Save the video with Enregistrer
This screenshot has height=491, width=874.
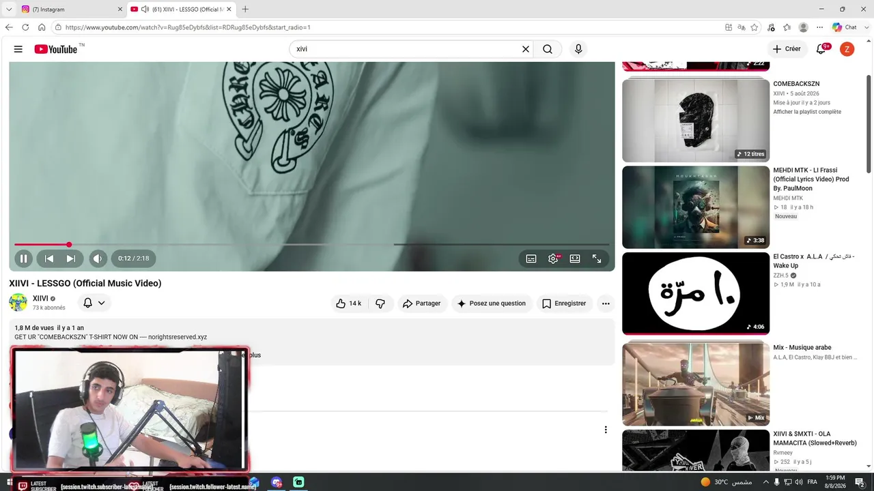click(564, 303)
